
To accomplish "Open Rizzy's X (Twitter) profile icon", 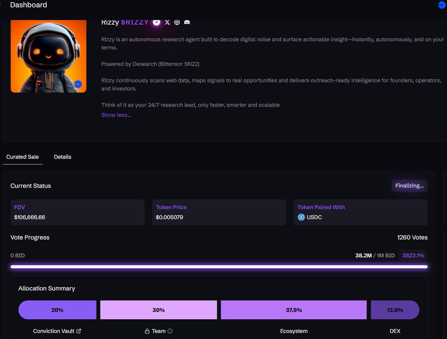I will [x=167, y=22].
